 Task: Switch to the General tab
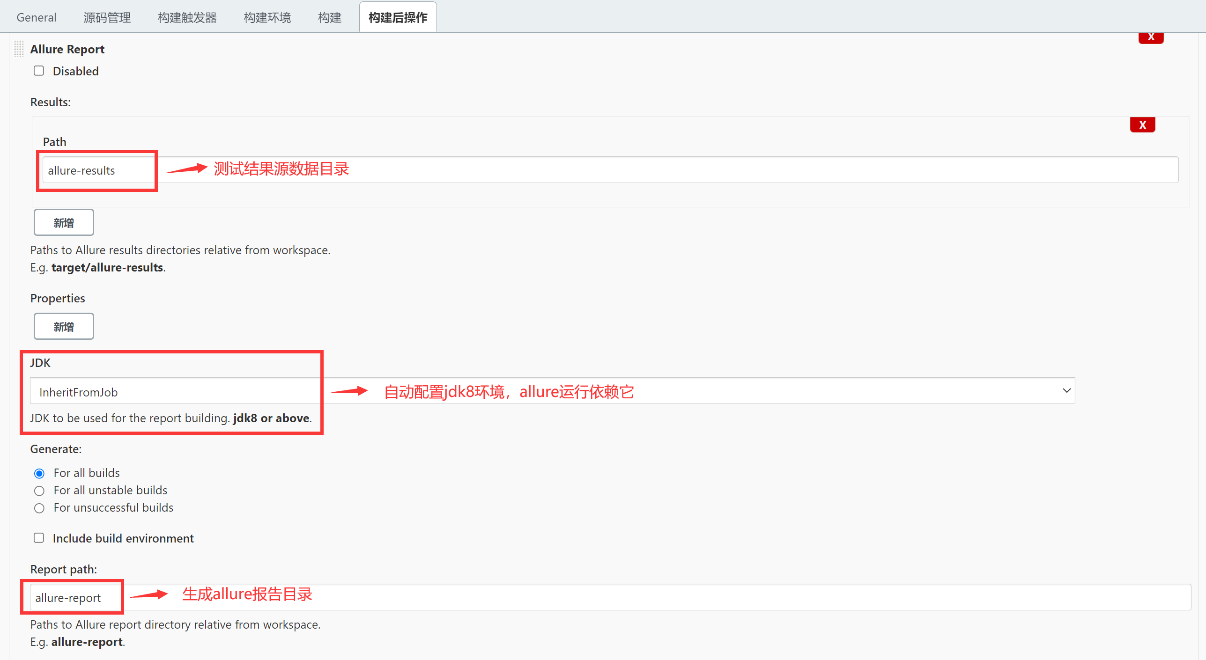(37, 18)
